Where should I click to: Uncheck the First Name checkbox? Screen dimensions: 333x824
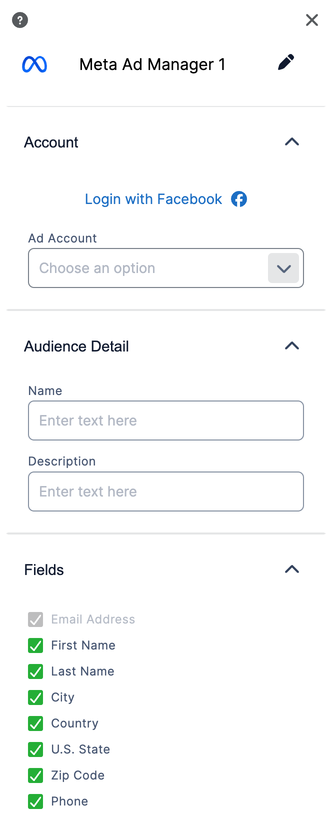pos(35,645)
